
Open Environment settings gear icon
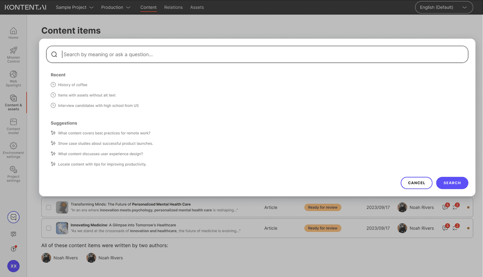click(13, 148)
